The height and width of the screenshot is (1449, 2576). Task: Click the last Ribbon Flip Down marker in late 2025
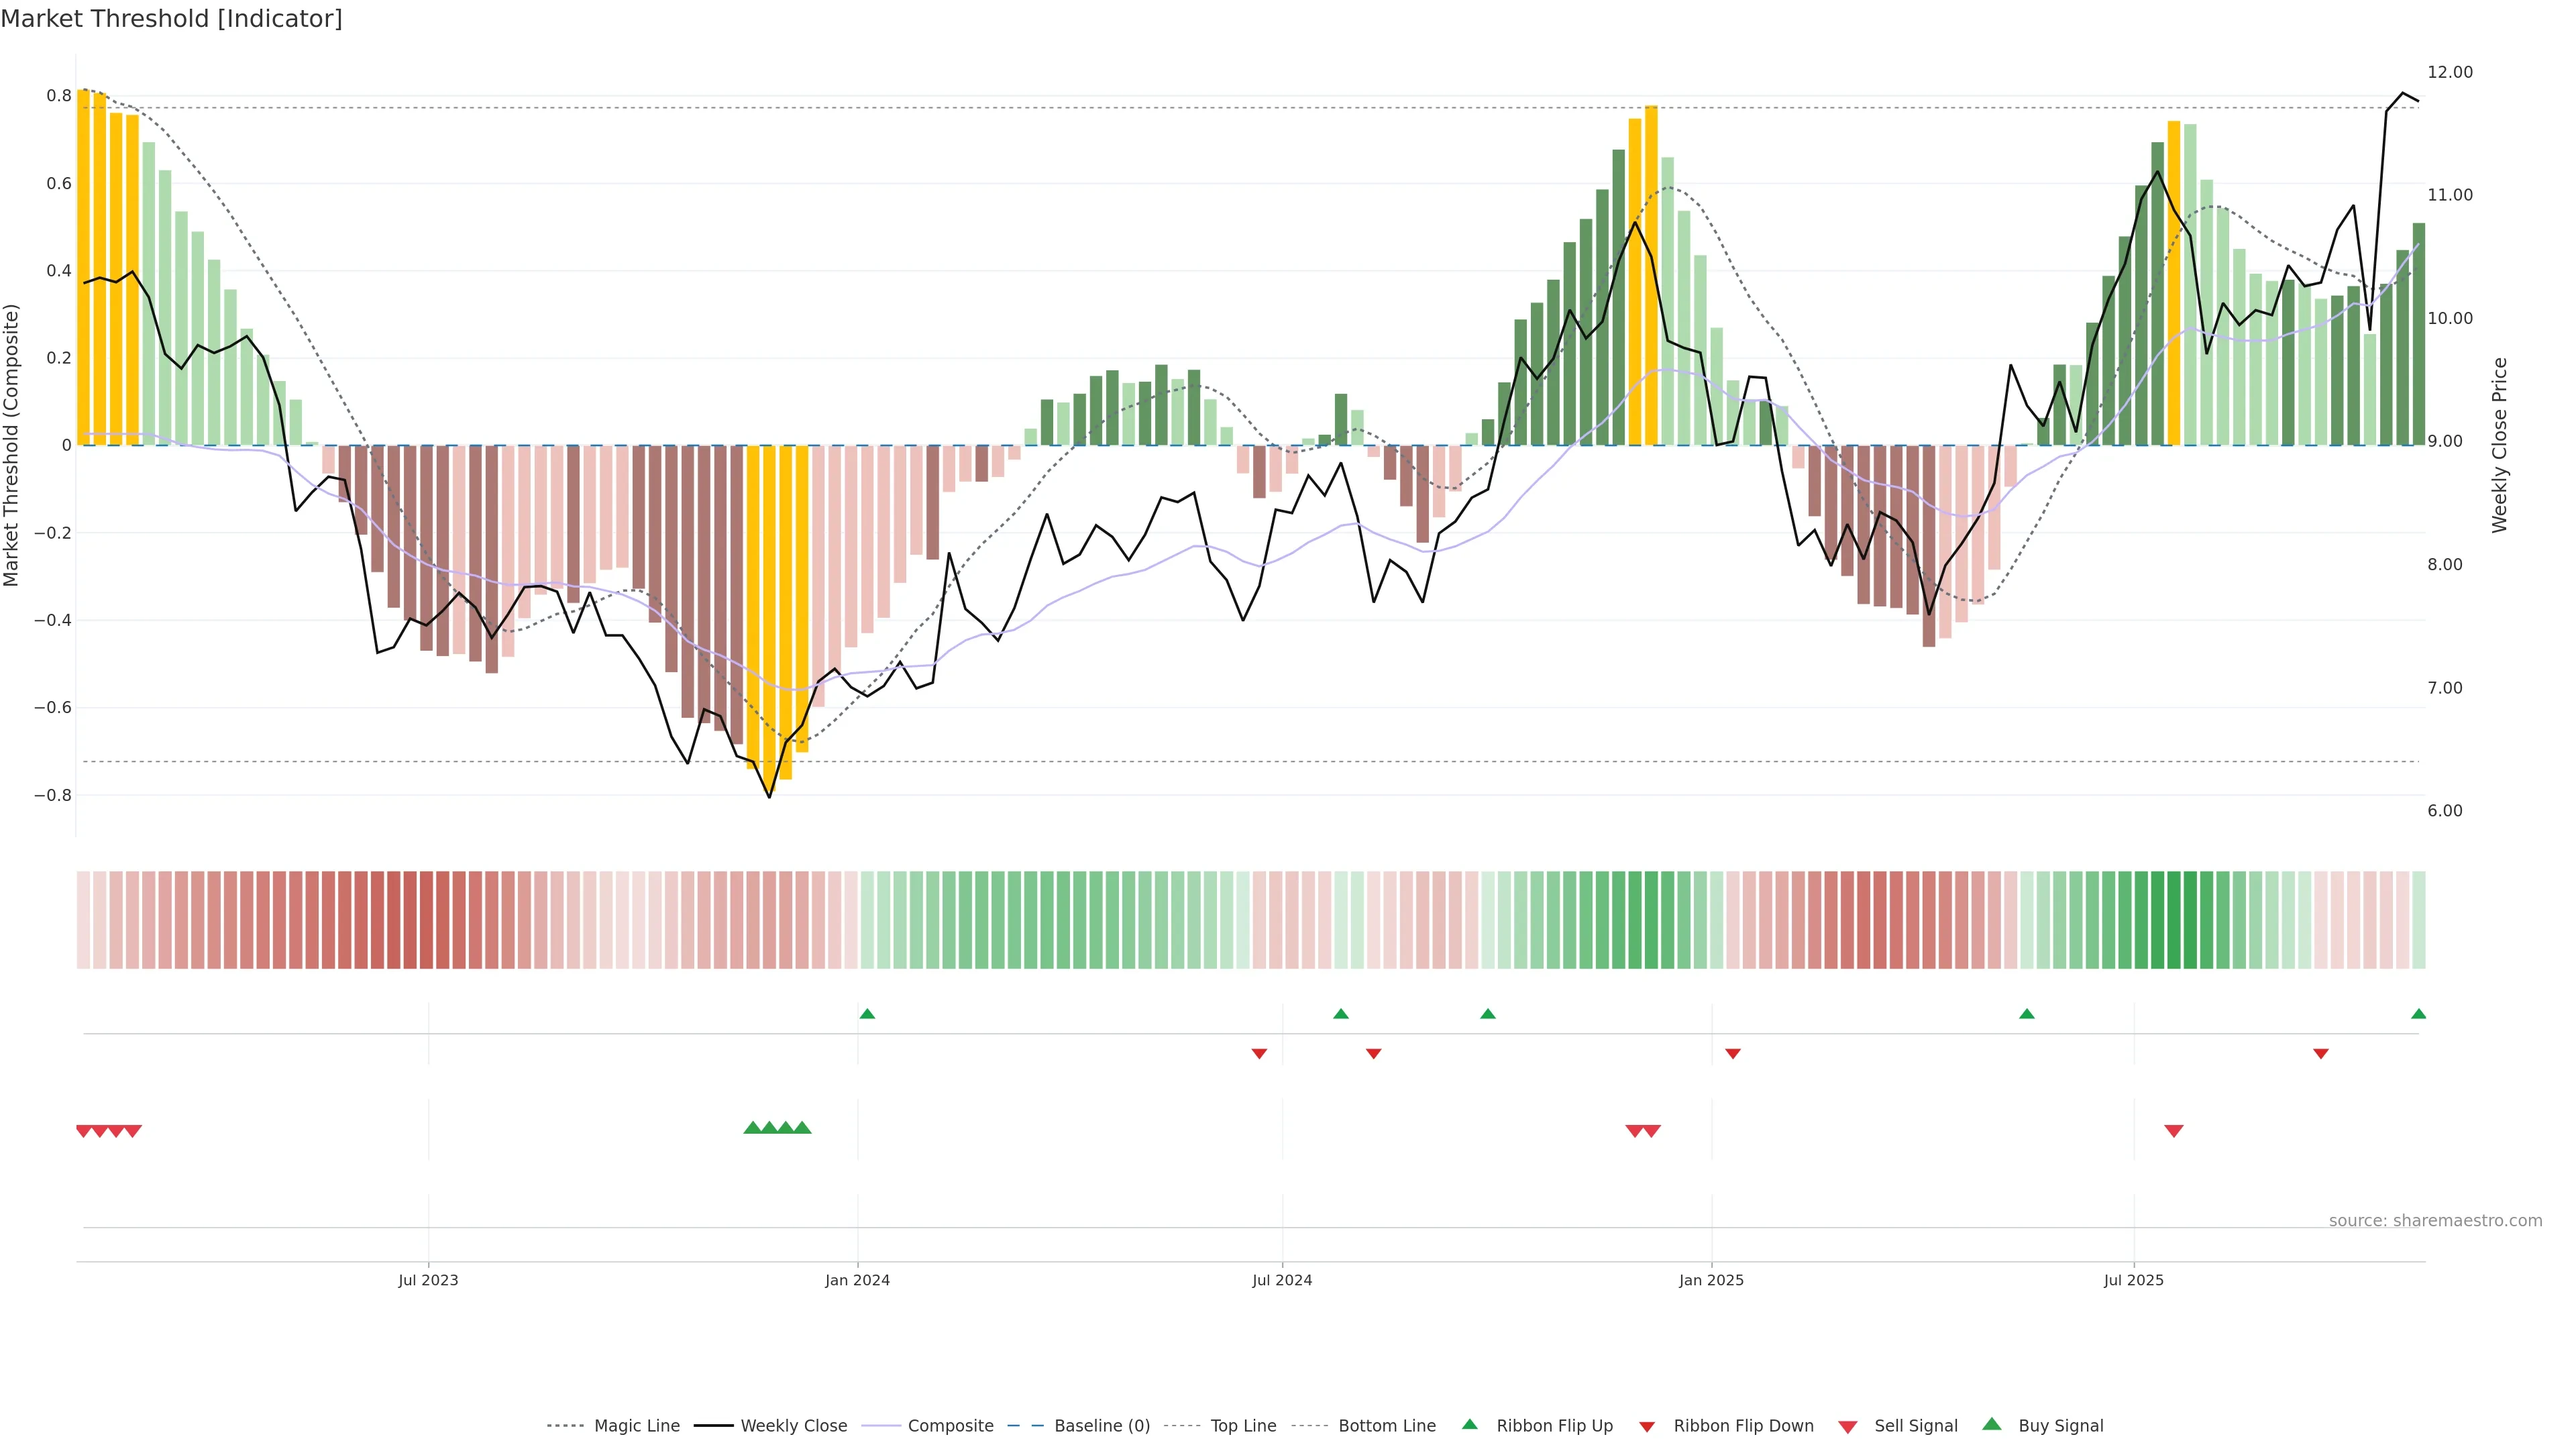pos(2321,1054)
